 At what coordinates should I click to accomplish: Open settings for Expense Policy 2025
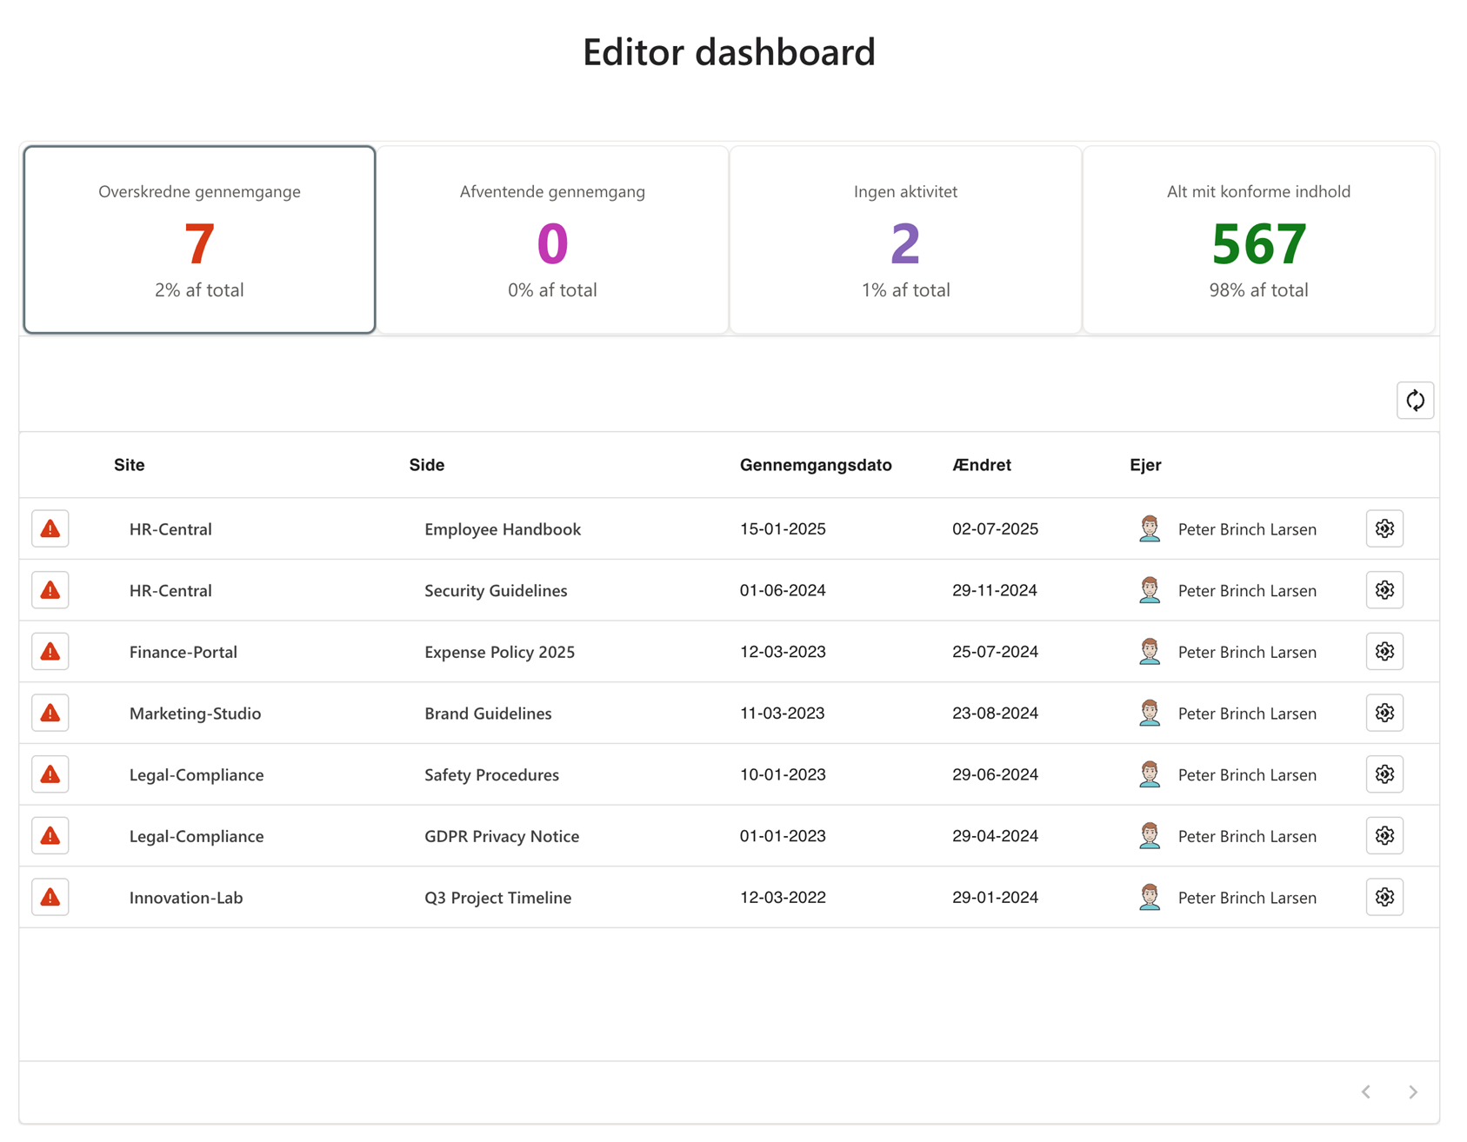[1384, 651]
